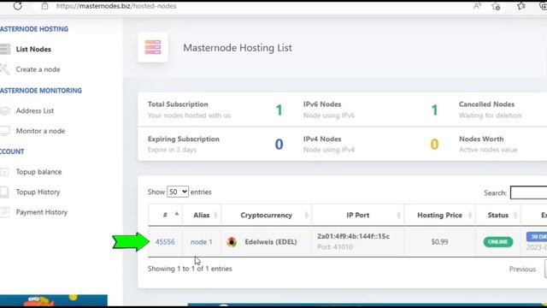Screen dimensions: 547x308
Task: Click the Masternode Hosting List heading
Action: tap(238, 48)
